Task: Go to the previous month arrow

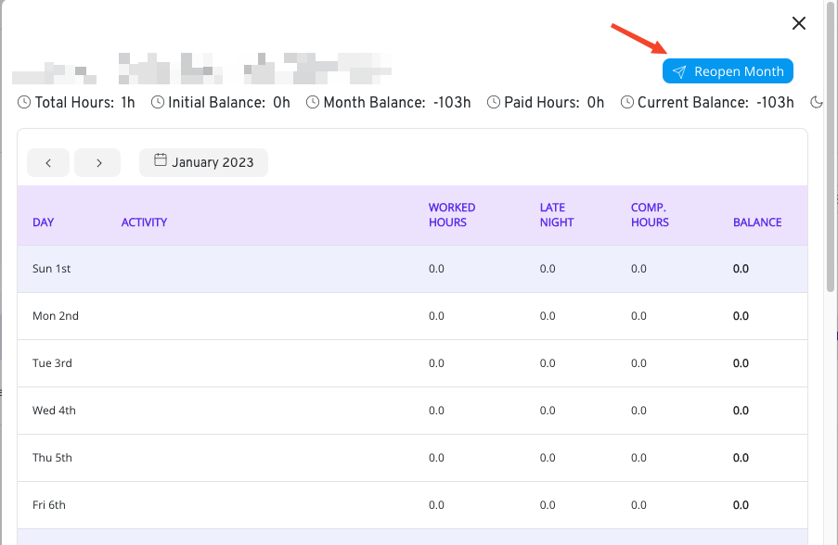Action: (x=48, y=163)
